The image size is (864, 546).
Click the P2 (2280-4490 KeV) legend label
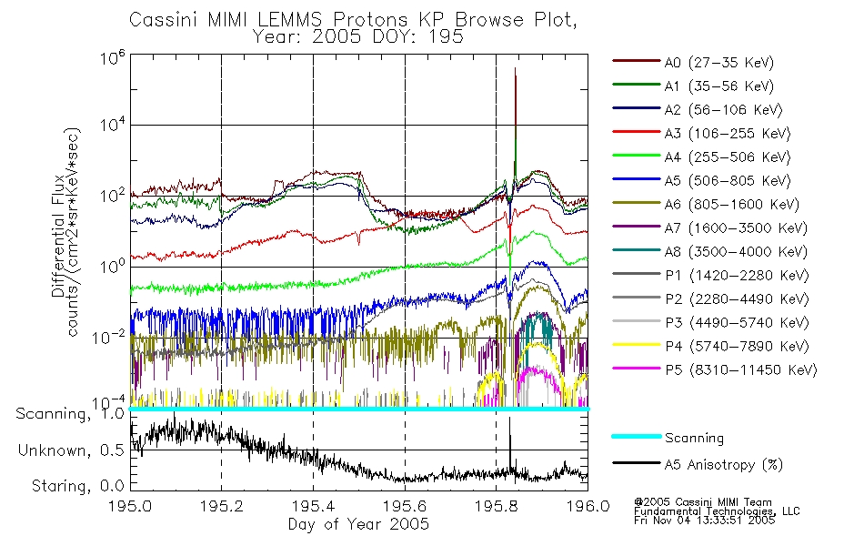click(x=737, y=299)
